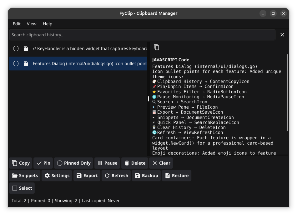
Task: Click the split divider handle between list and preview
Action: 148,99
